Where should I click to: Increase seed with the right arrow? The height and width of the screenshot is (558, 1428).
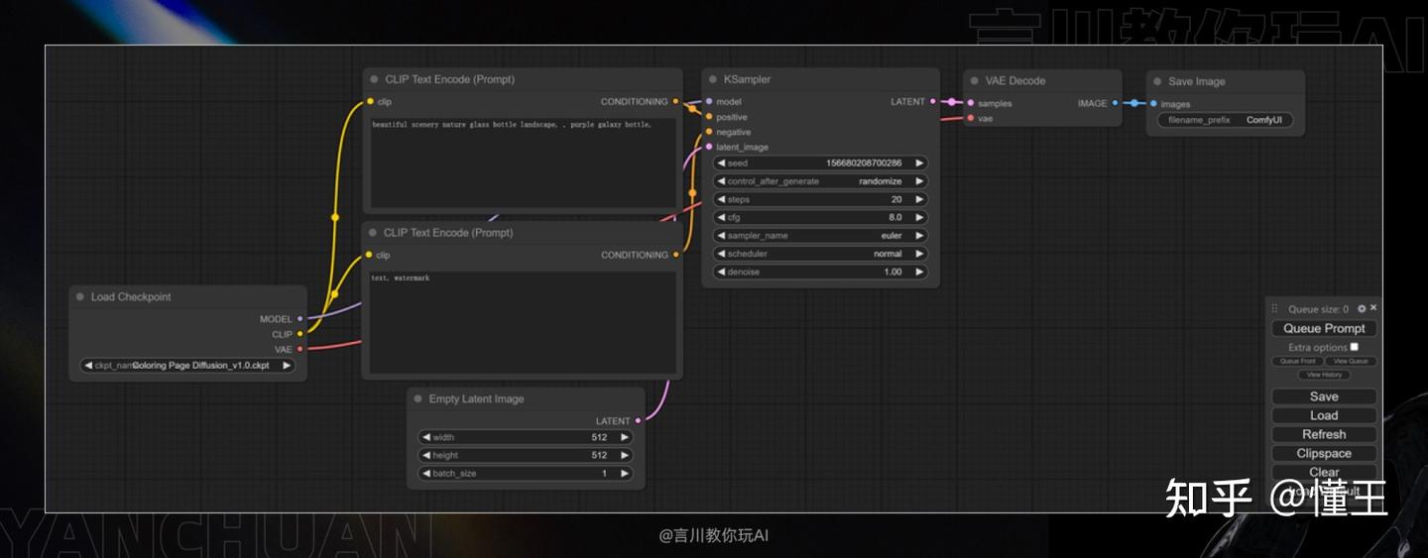919,163
